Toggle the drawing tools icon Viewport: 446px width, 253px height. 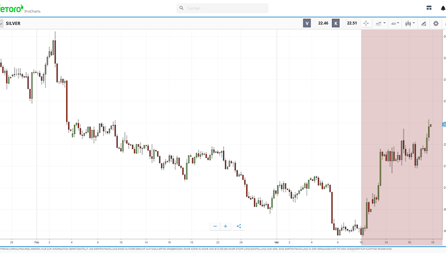[x=423, y=23]
